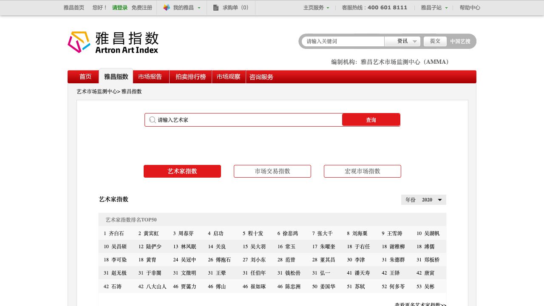The height and width of the screenshot is (306, 544).
Task: Go to the 首页 navigation tab
Action: pyautogui.click(x=85, y=77)
